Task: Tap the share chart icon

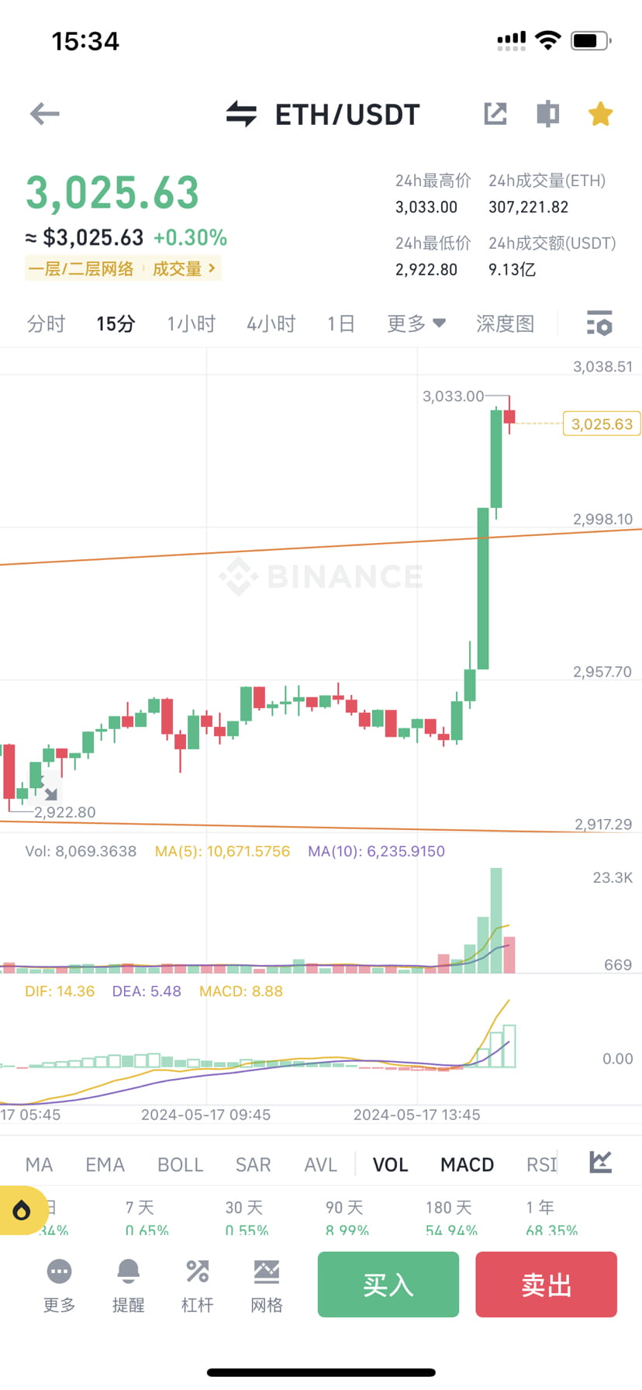Action: (495, 114)
